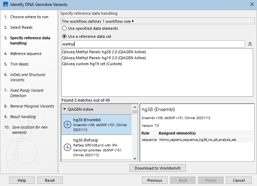The height and width of the screenshot is (186, 257).
Task: Click the Previous button
Action: point(155,180)
